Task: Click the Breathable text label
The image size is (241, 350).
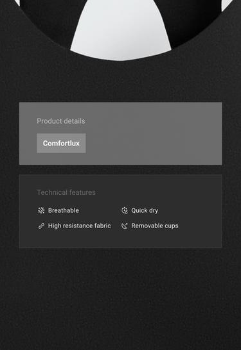Action: click(x=64, y=210)
